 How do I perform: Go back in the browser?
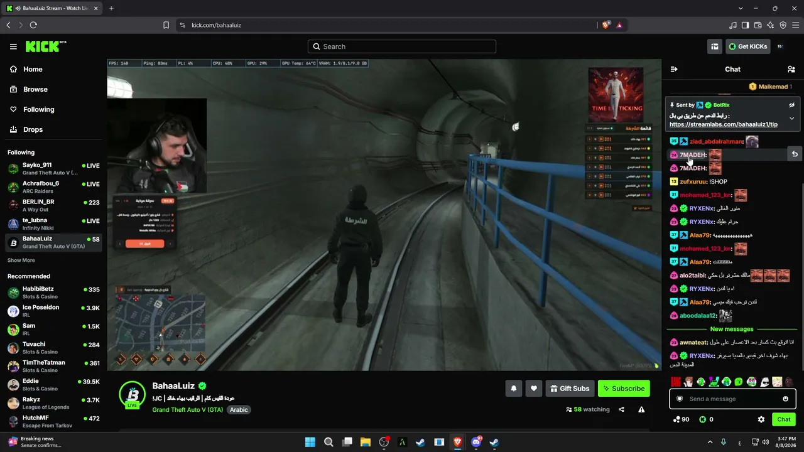(8, 25)
